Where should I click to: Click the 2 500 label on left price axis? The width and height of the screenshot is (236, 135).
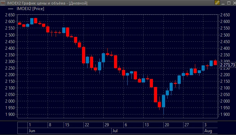point(10,35)
